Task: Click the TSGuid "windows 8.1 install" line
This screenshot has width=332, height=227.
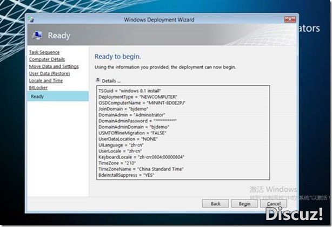Action: tap(130, 91)
